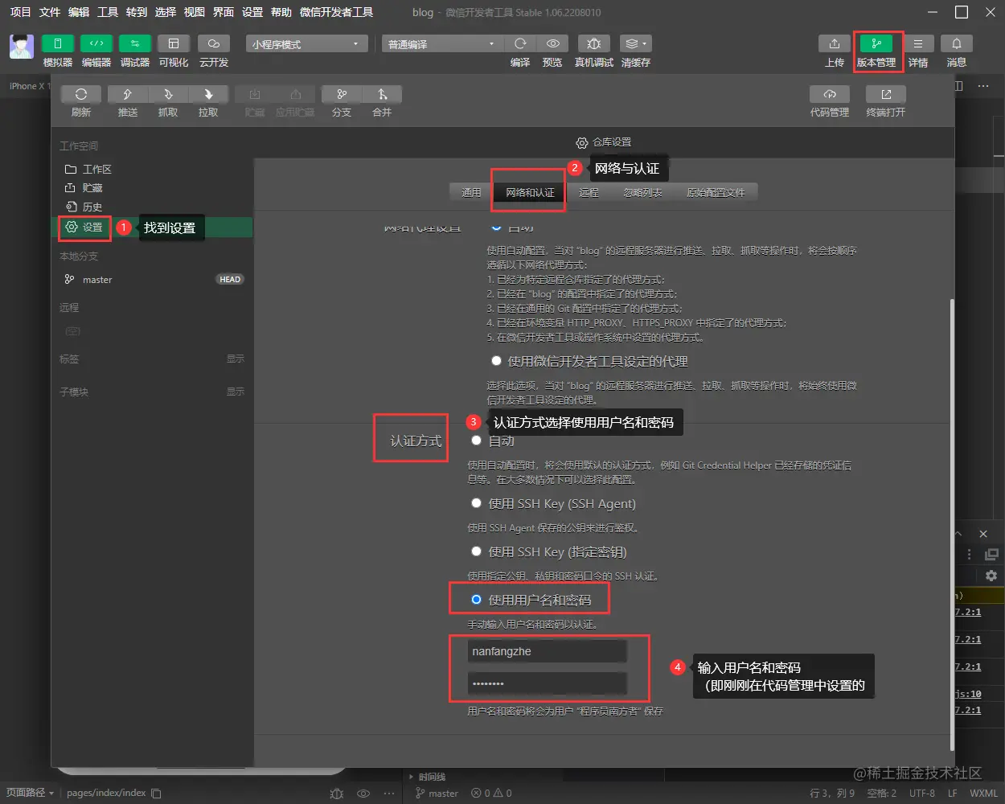Toggle the 调试器 debugger panel button
This screenshot has width=1005, height=804.
[x=134, y=43]
